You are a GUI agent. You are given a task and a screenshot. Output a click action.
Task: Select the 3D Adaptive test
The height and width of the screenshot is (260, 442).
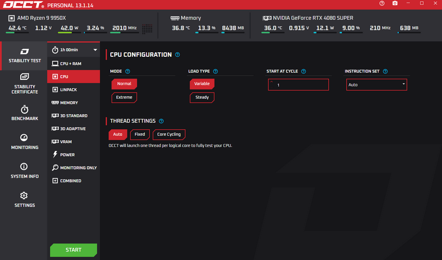click(74, 129)
